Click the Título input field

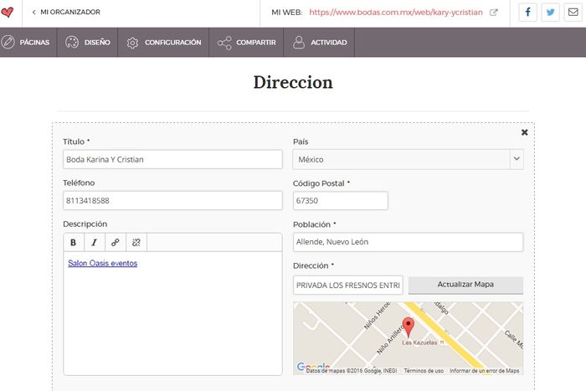coord(172,159)
